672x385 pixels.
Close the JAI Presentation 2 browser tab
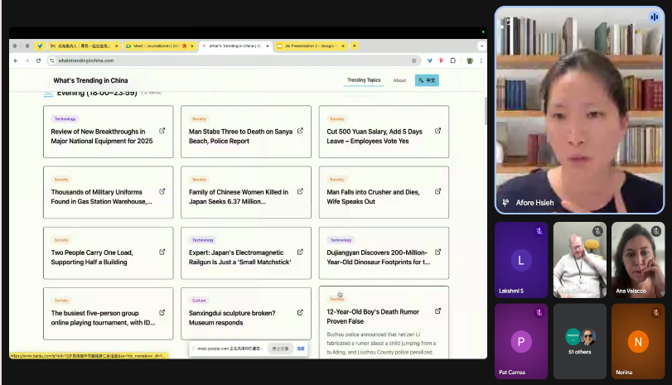point(343,46)
